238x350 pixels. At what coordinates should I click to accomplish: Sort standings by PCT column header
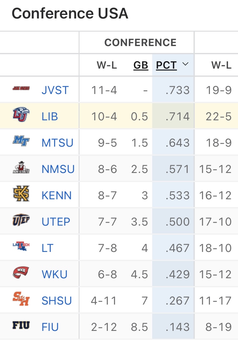click(166, 65)
